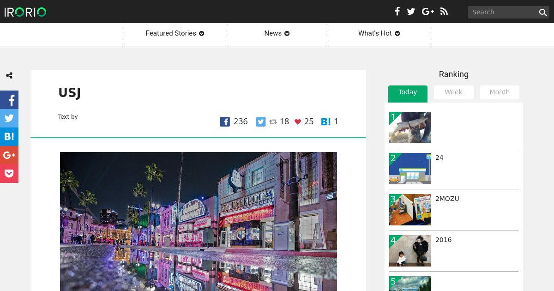Open the rank 3 thumbnail
The image size is (554, 291).
(410, 210)
